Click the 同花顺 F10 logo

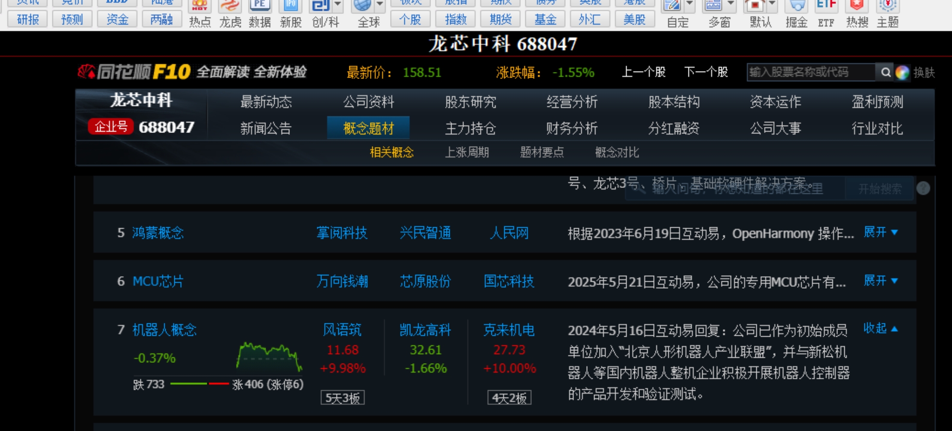(134, 72)
